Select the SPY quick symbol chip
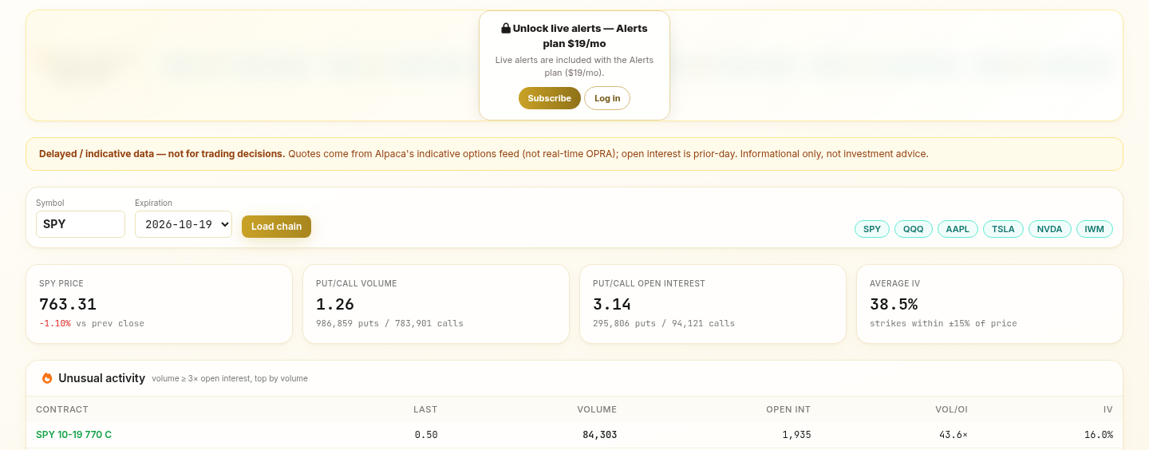 [x=872, y=229]
